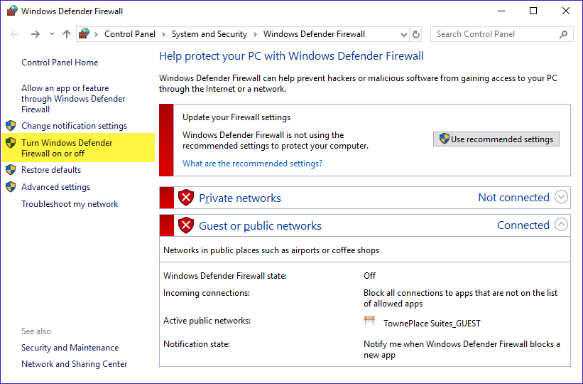Expand the chevron before Control Panel breadcrumb
The height and width of the screenshot is (384, 583).
[97, 35]
